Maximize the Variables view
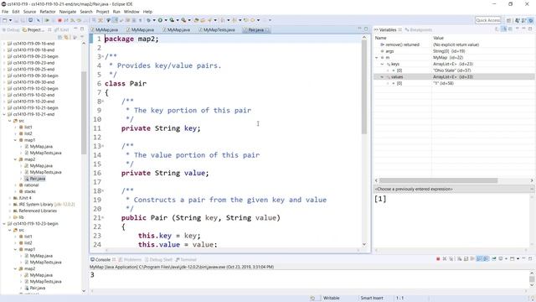The image size is (536, 302). pyautogui.click(x=530, y=29)
